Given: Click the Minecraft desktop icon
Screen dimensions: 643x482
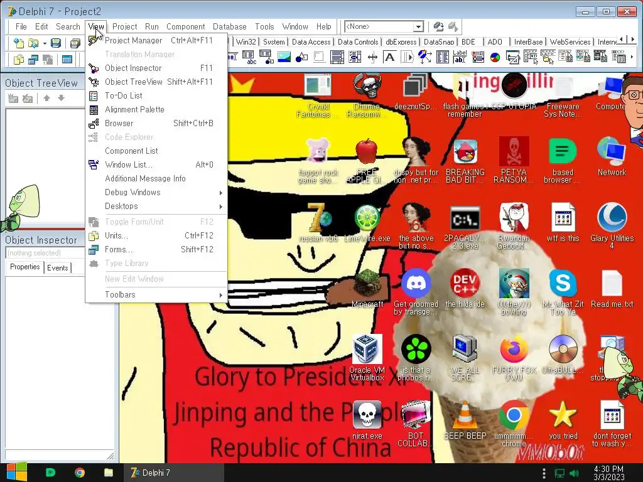Looking at the screenshot, I should pos(367,289).
